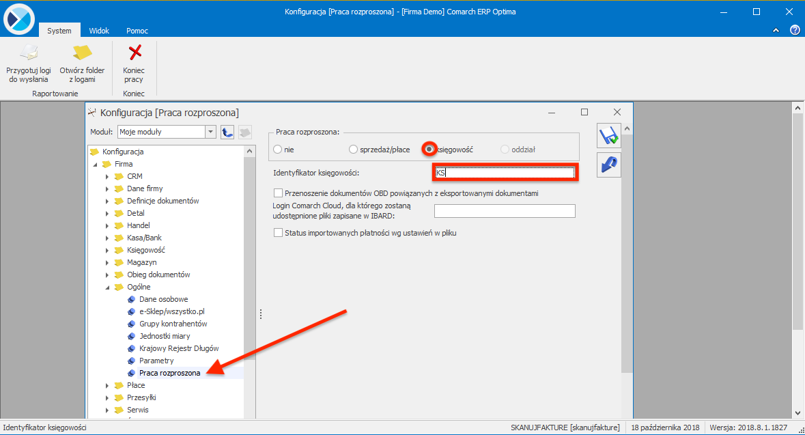Image resolution: width=805 pixels, height=435 pixels.
Task: Open help question mark icon in ribbon
Action: click(x=795, y=31)
